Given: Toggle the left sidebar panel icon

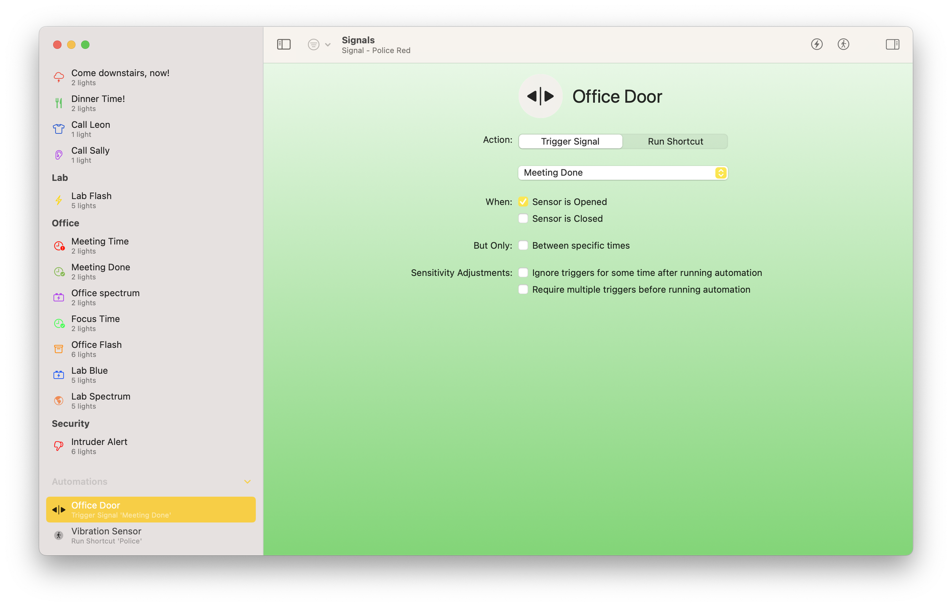Looking at the screenshot, I should pos(283,44).
